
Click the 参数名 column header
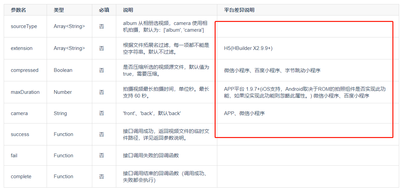(x=18, y=10)
